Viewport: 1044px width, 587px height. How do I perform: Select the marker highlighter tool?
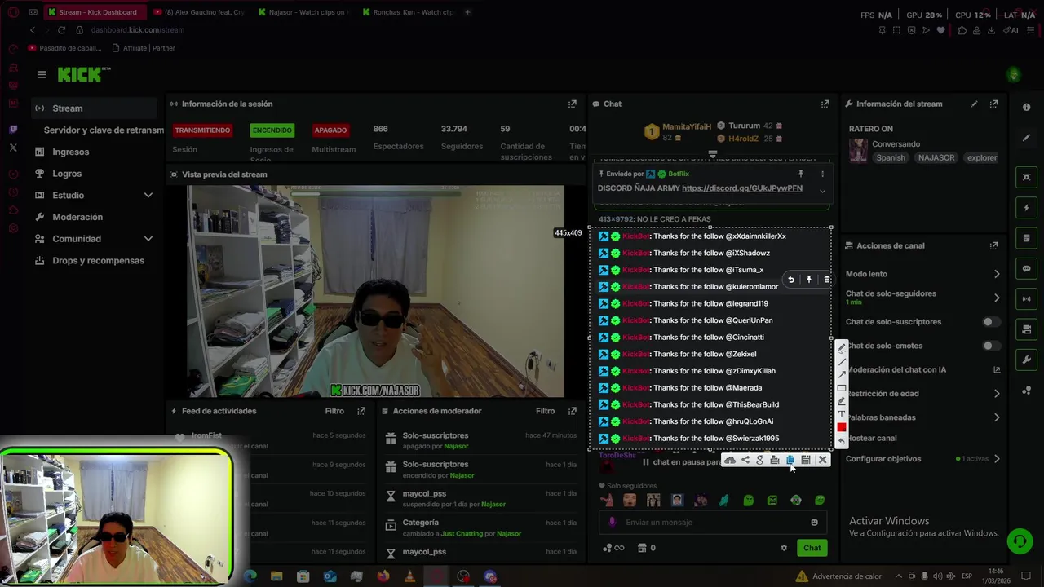tap(842, 401)
